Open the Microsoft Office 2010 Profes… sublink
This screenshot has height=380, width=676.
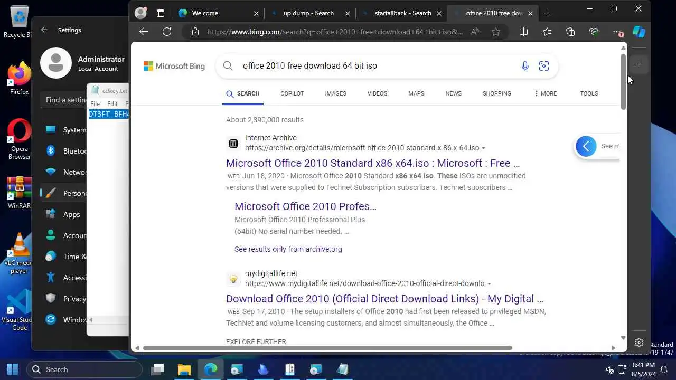click(305, 206)
